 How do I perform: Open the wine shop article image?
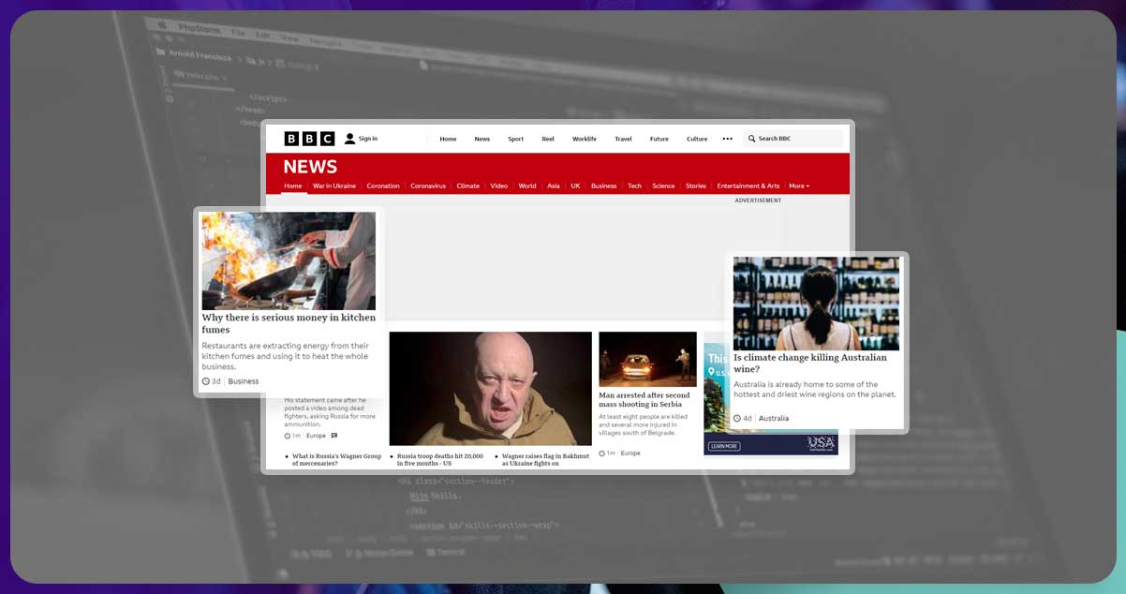pyautogui.click(x=816, y=303)
